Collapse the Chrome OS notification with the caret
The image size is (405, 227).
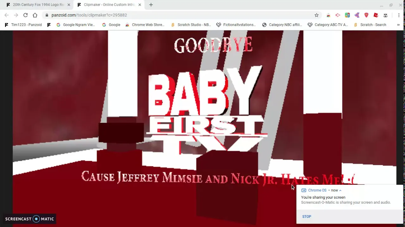point(340,190)
